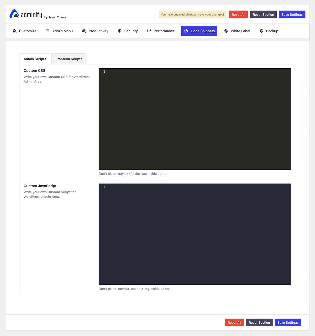
Task: Click the bottom Reset Section button
Action: pyautogui.click(x=259, y=323)
